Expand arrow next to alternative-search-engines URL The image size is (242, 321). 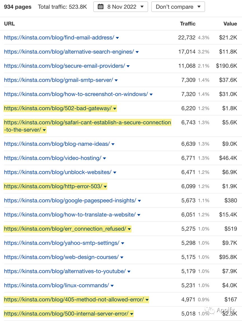tap(137, 52)
